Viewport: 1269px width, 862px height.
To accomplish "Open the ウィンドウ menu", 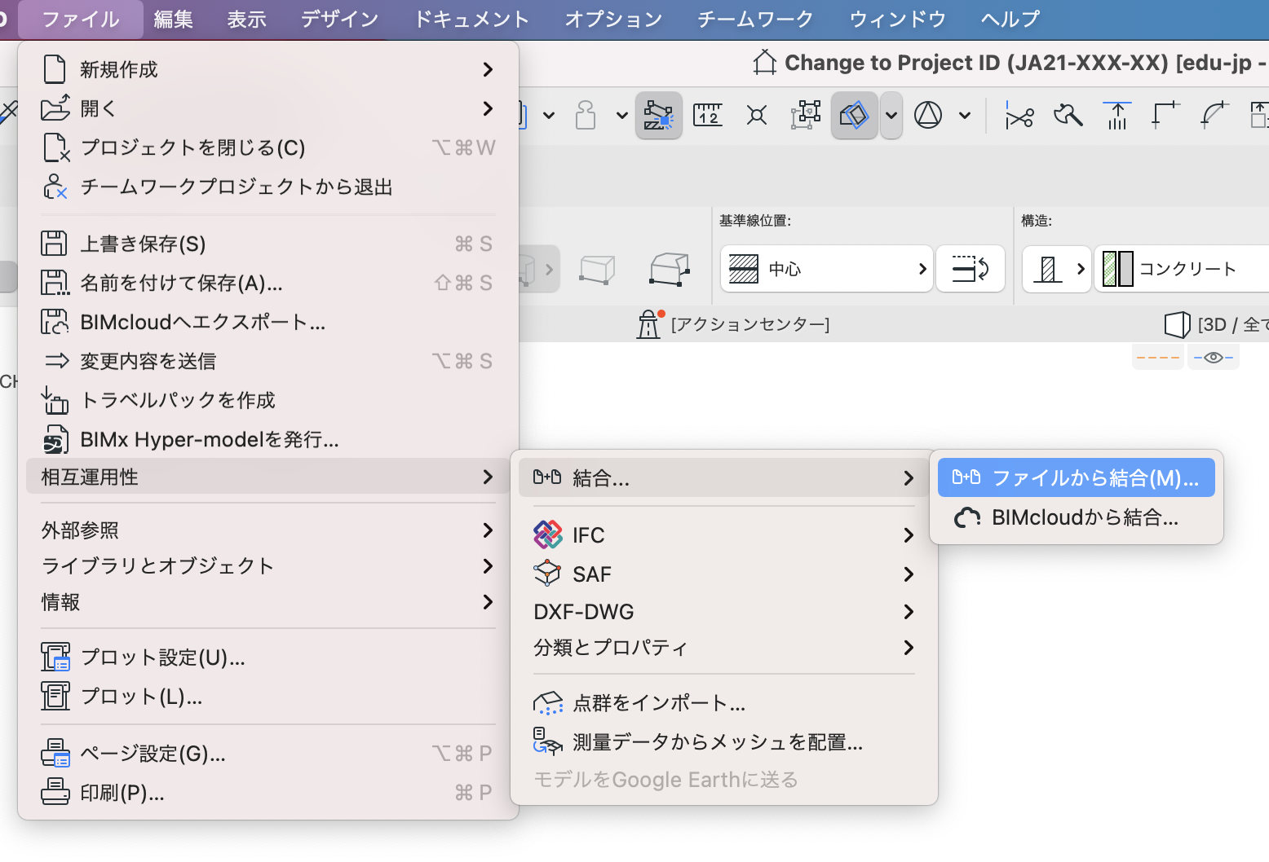I will click(x=898, y=19).
